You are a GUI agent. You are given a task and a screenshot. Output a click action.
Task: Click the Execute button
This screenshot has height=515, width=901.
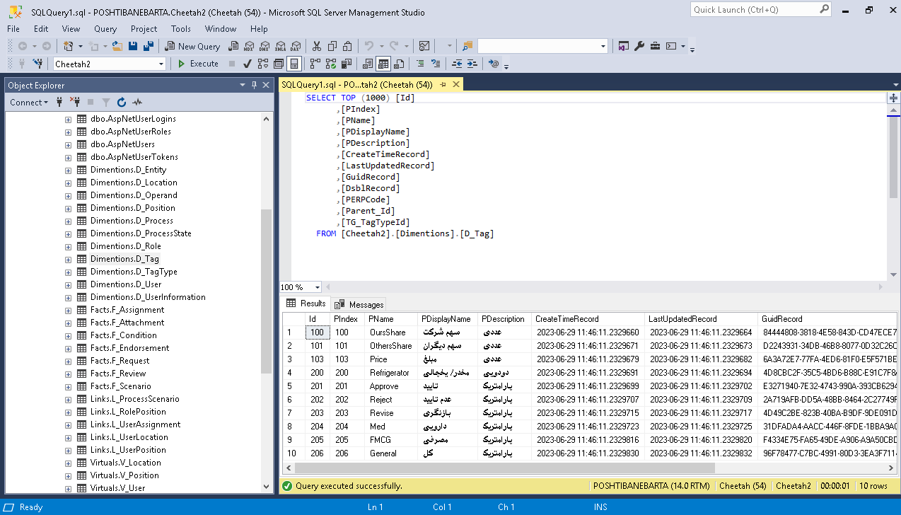coord(199,64)
